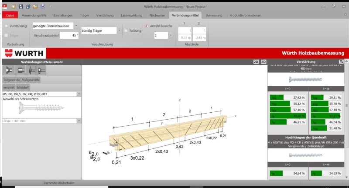Toggle the Edelstahl material filter
The width and height of the screenshot is (349, 188).
[x=23, y=87]
